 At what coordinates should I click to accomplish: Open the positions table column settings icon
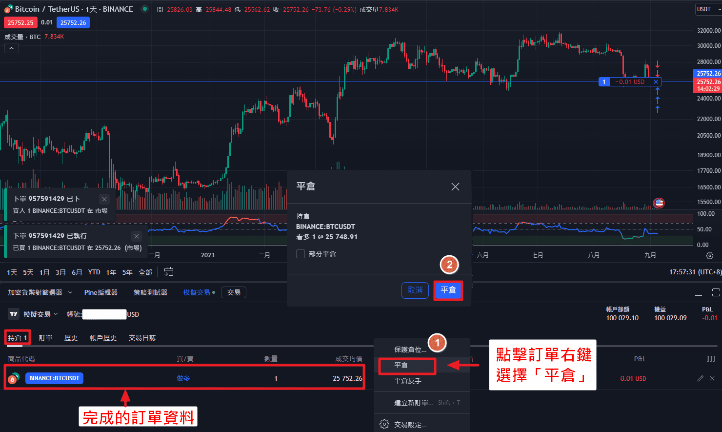pyautogui.click(x=711, y=359)
